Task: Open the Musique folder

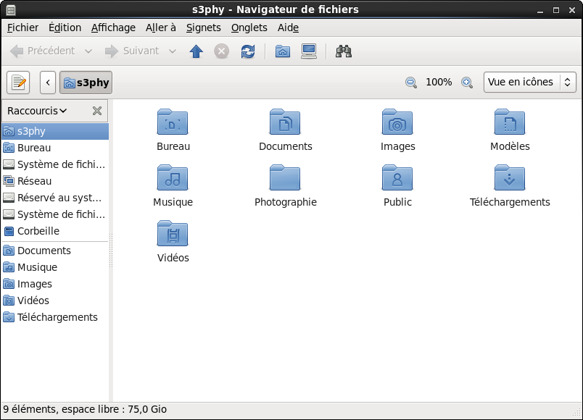Action: (173, 178)
